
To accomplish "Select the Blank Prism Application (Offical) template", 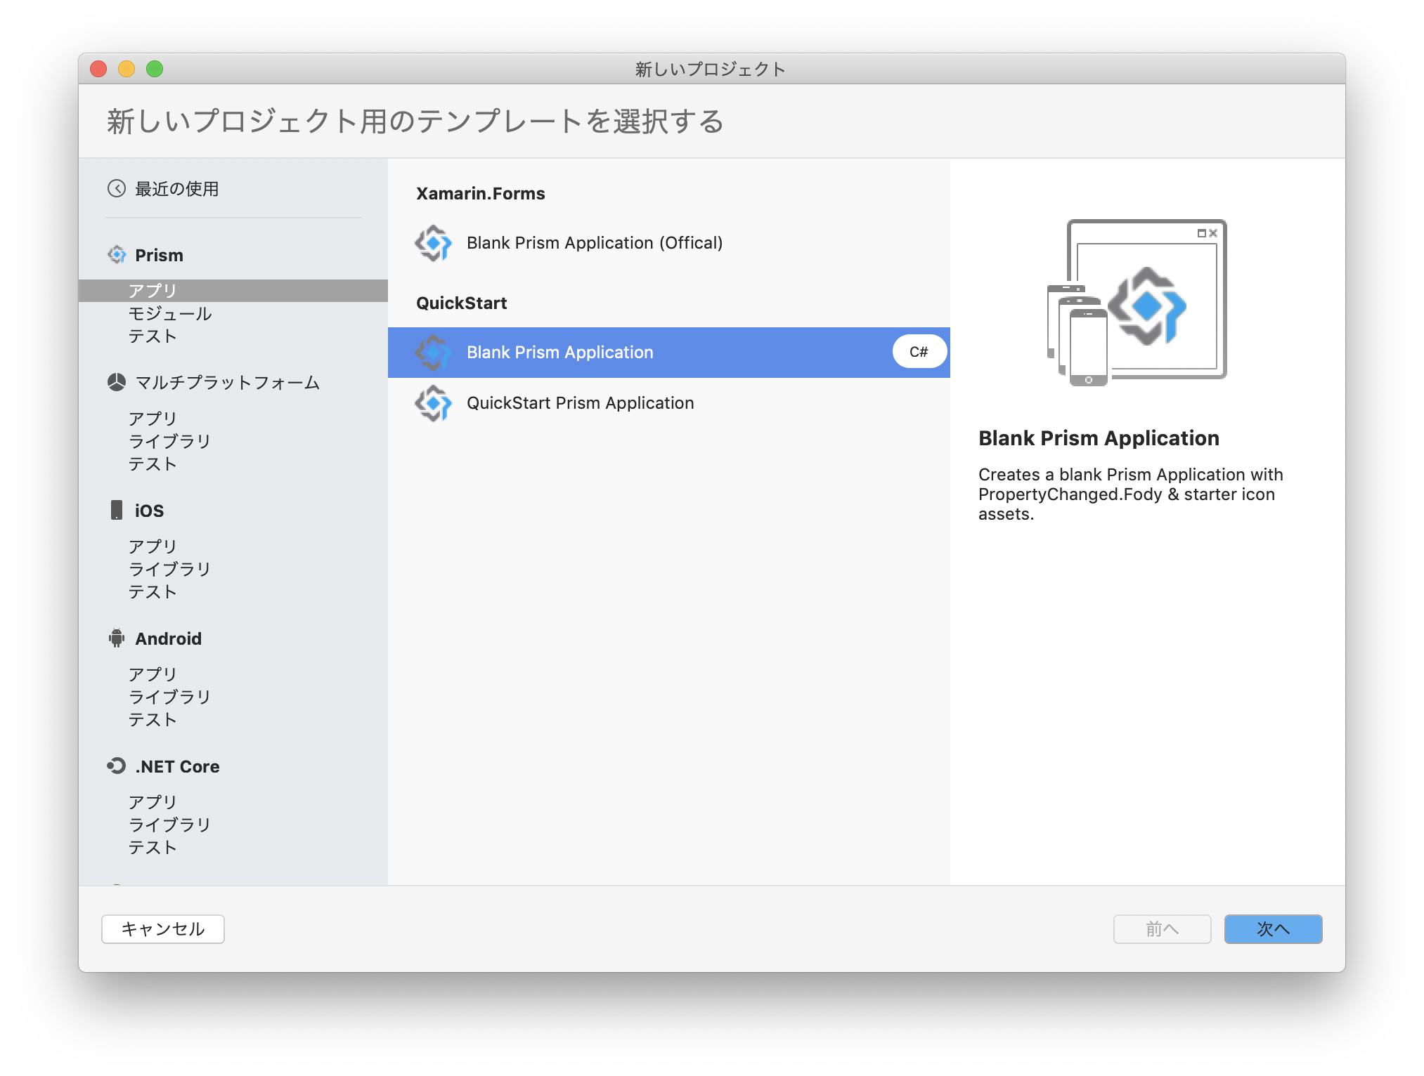I will (594, 243).
